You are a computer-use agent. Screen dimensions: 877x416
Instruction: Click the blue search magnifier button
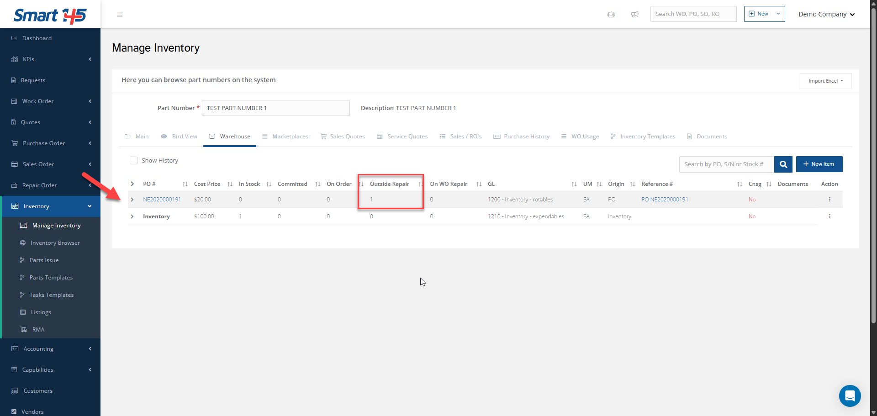click(x=783, y=164)
